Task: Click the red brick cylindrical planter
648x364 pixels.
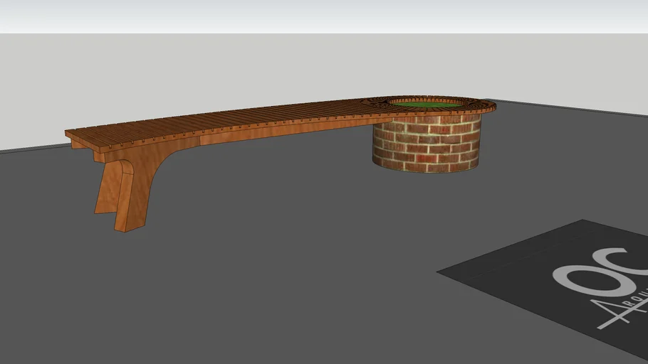Action: 426,144
